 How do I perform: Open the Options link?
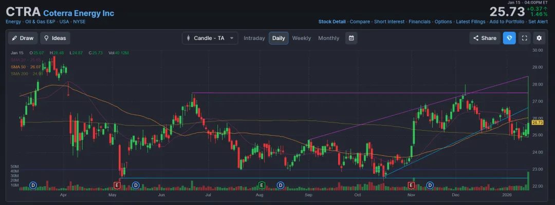[x=443, y=22]
